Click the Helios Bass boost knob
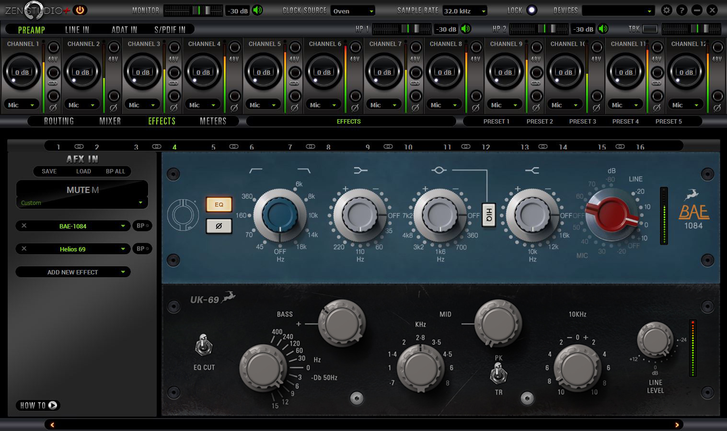The height and width of the screenshot is (431, 727). point(342,323)
